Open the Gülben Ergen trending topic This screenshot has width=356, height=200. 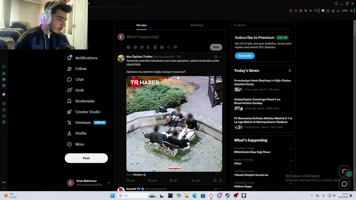(243, 186)
